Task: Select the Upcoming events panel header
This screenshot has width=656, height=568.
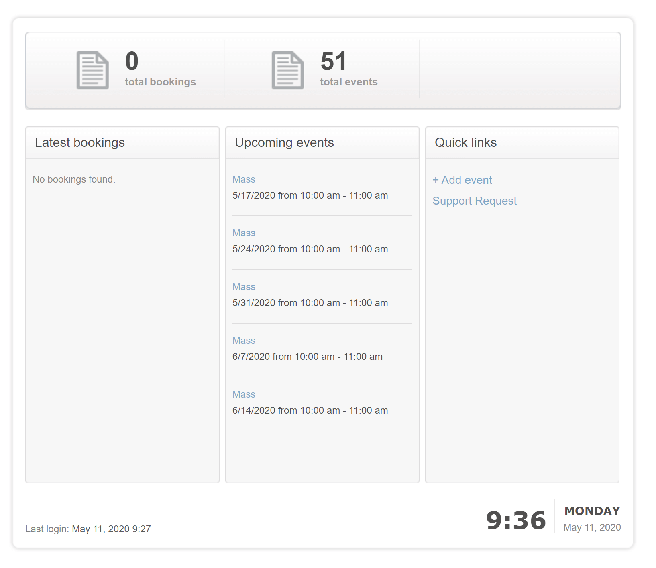Action: (284, 143)
